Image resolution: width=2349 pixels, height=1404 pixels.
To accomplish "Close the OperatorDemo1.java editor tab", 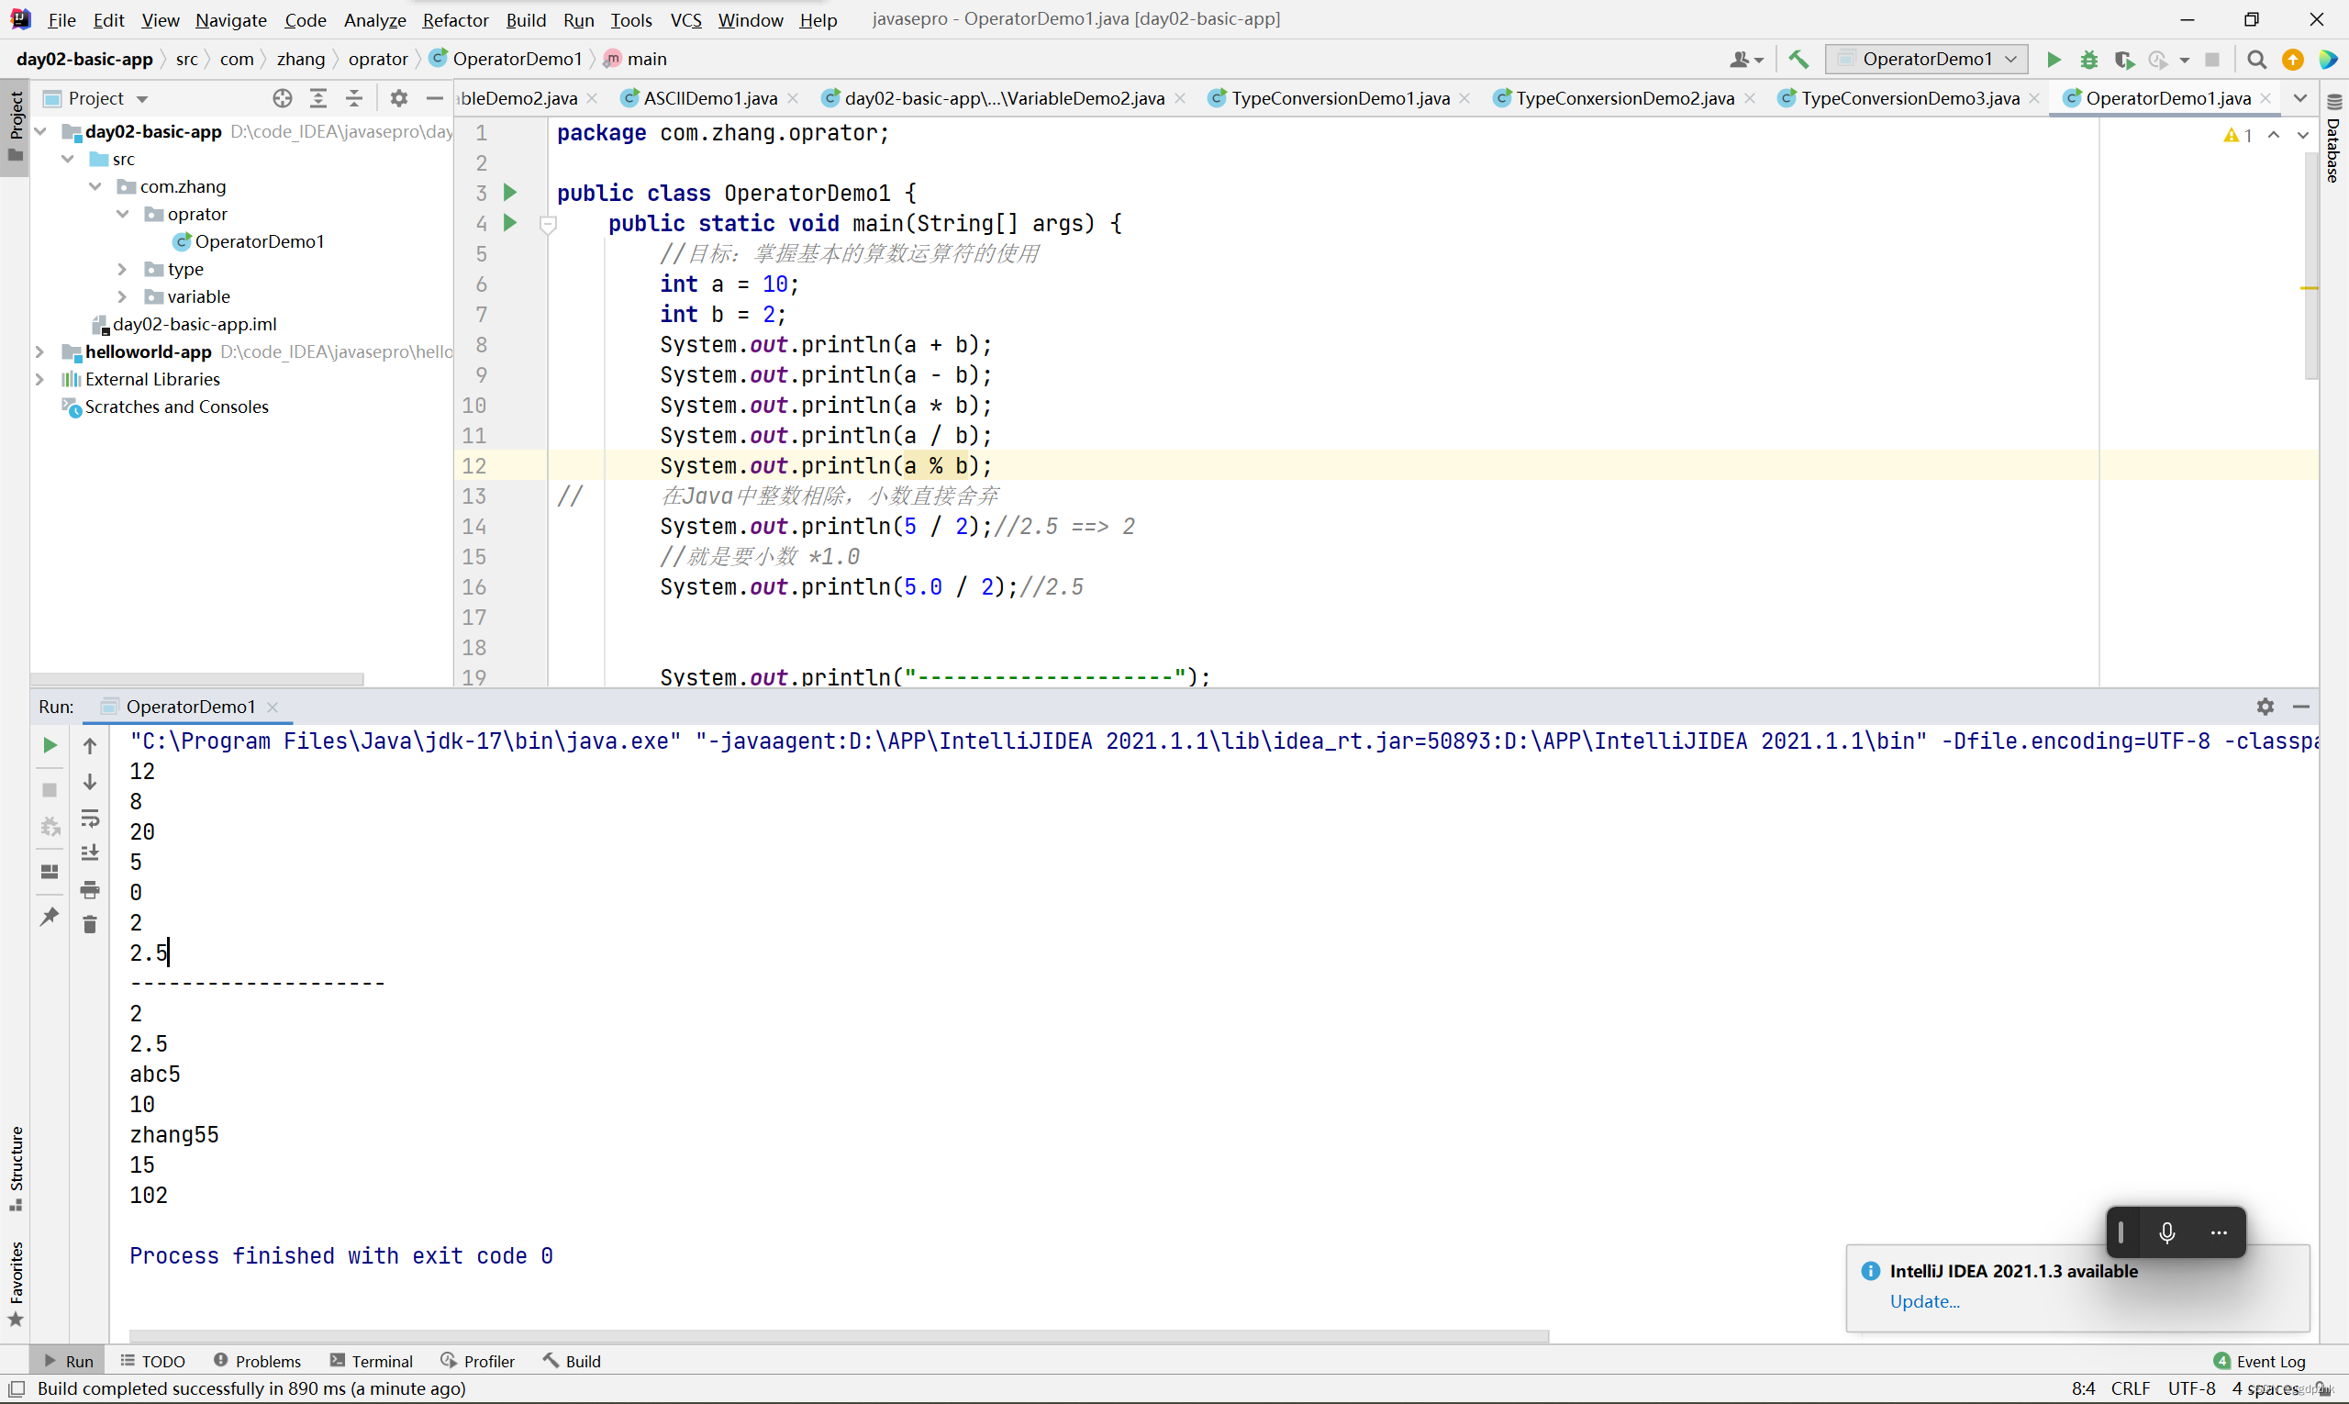I will [x=2266, y=98].
